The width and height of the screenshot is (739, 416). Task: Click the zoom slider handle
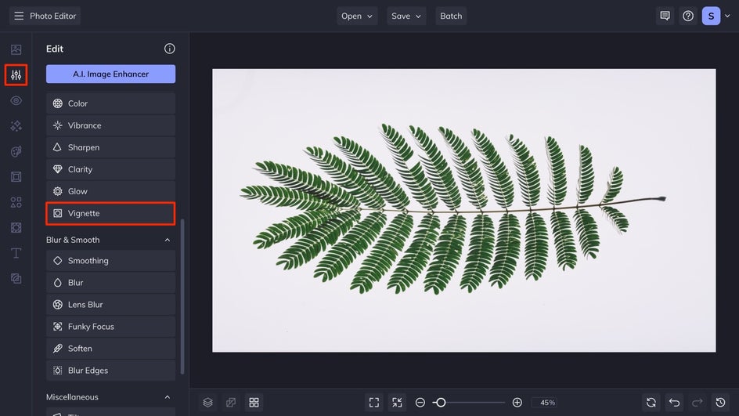tap(441, 403)
